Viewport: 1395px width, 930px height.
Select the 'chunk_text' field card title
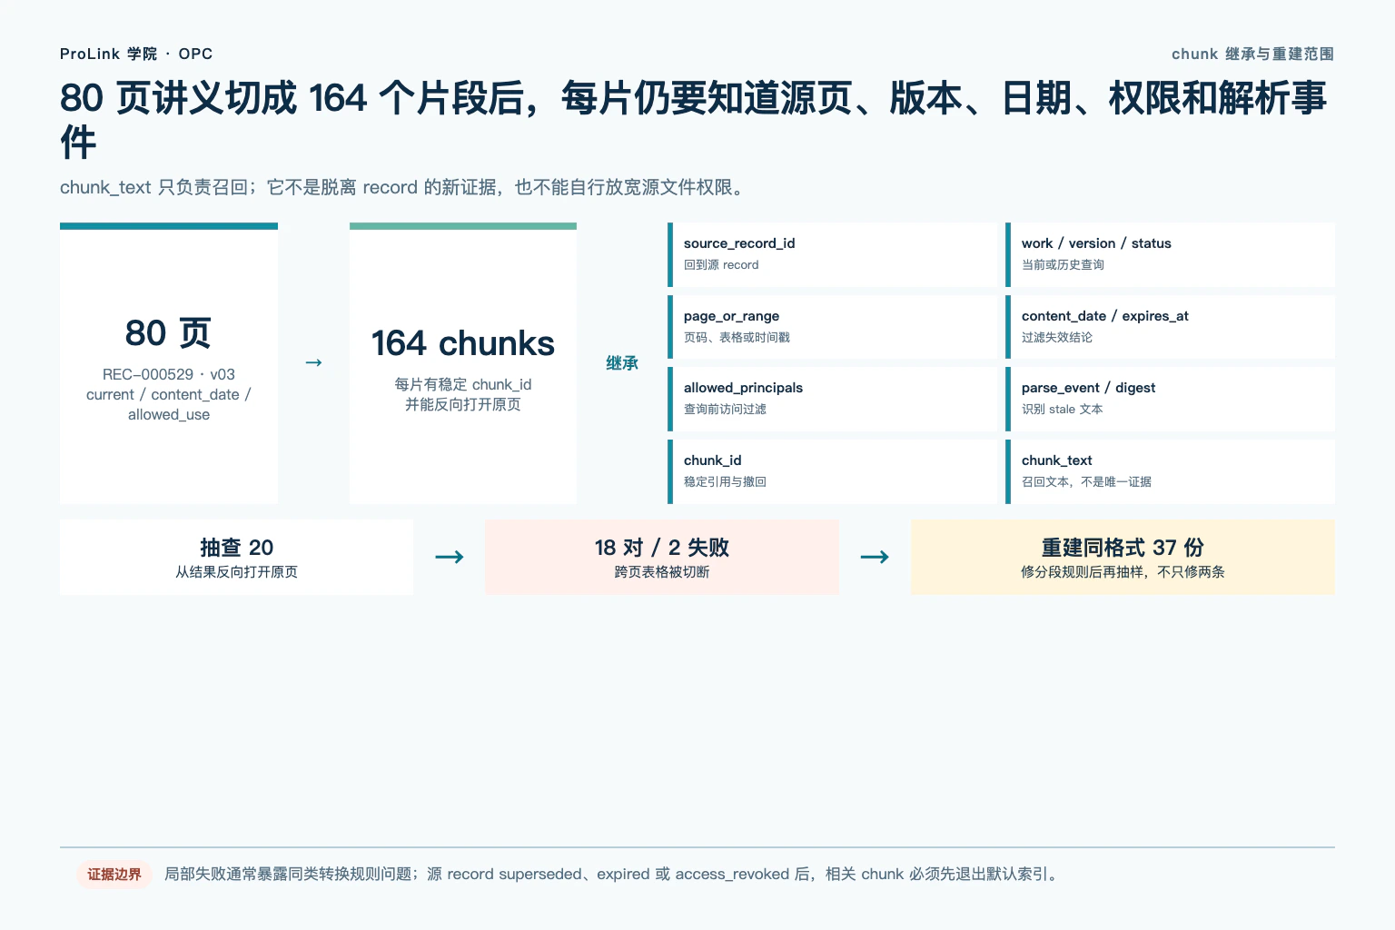click(x=1056, y=460)
